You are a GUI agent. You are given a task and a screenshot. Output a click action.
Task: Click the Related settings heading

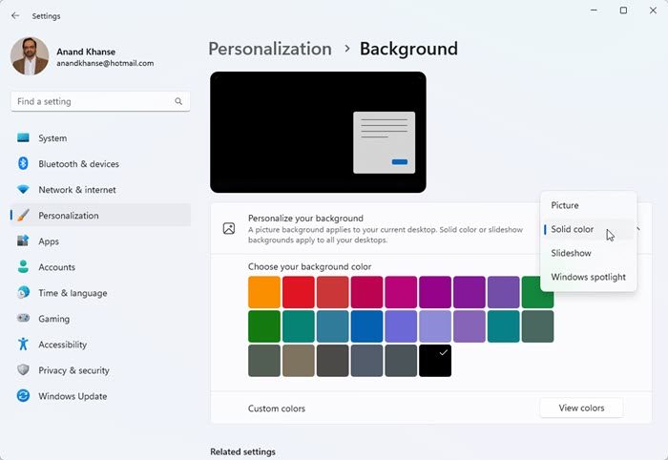pyautogui.click(x=242, y=451)
